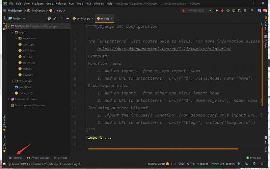Close the urls.py tab

pos(112,18)
